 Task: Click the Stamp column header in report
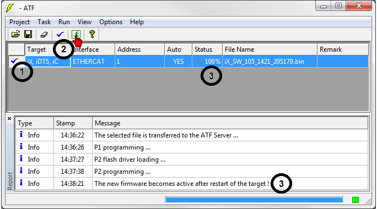point(73,123)
